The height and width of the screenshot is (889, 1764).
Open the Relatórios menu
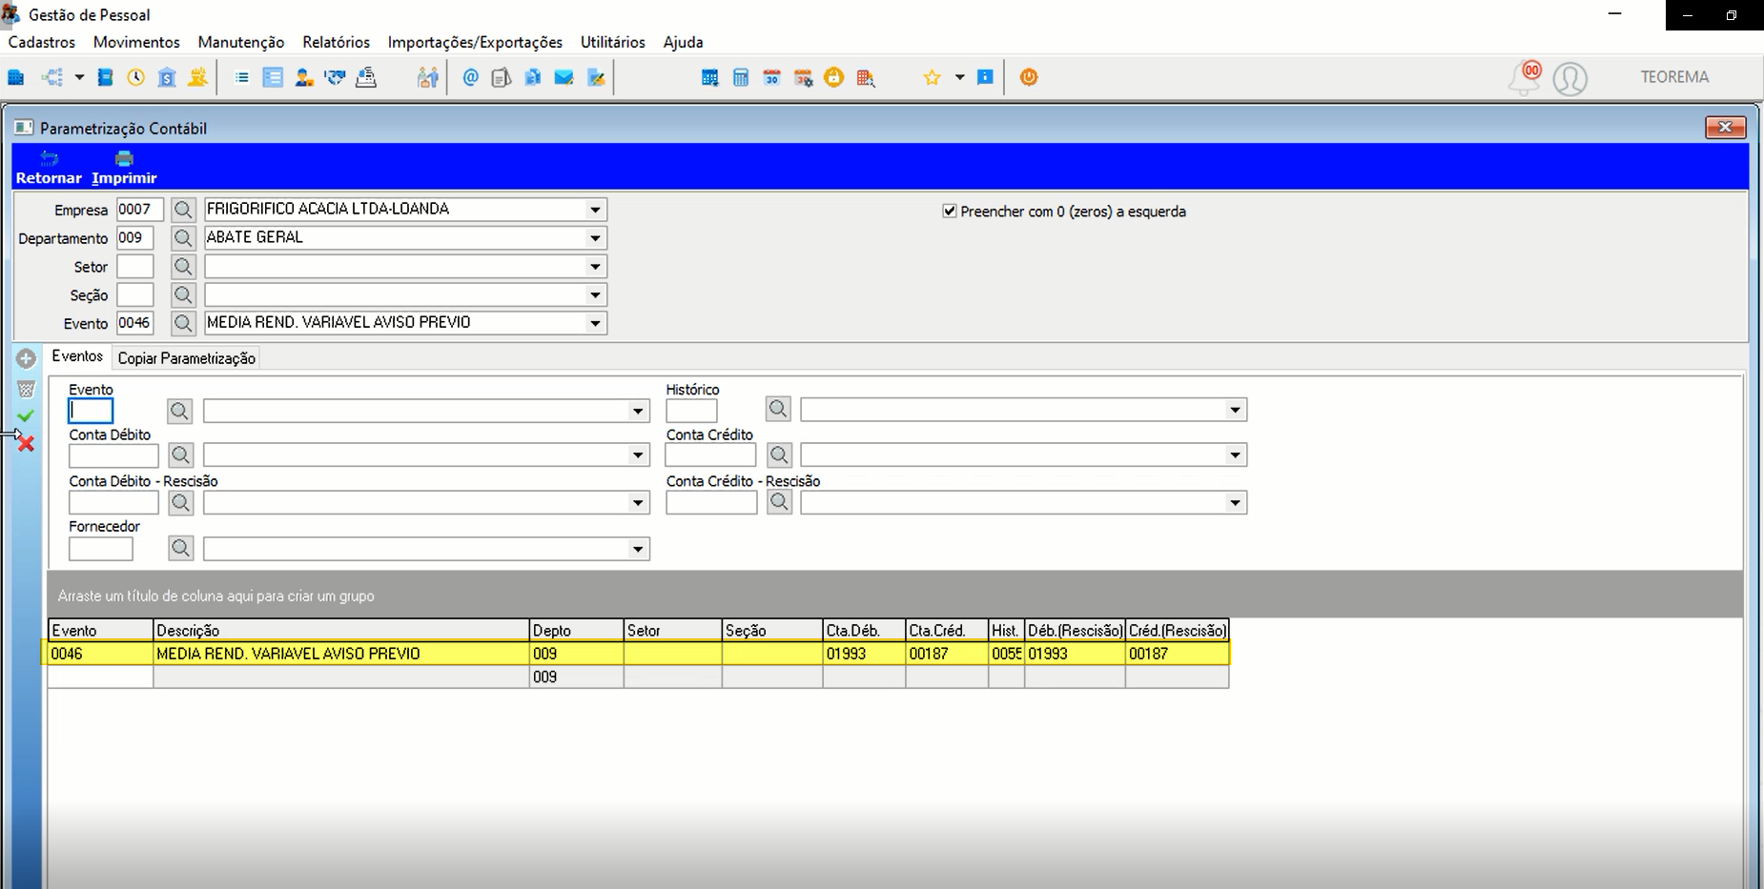[336, 42]
